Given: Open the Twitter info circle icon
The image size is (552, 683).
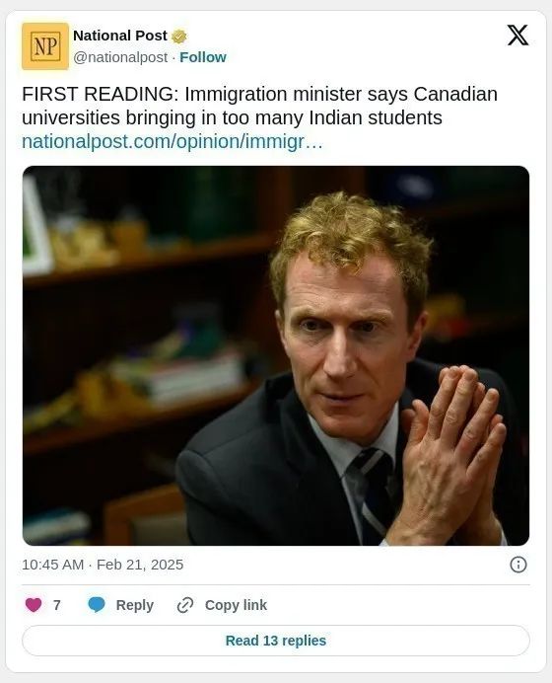Looking at the screenshot, I should (518, 565).
